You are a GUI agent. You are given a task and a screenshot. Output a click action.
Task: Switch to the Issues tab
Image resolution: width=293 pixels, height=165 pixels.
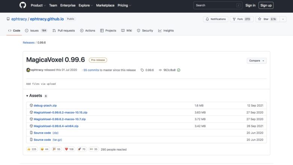click(36, 30)
